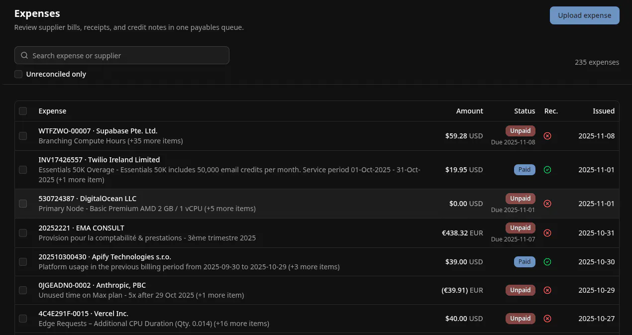Click unreconciled X icon for EMA CONSULT row
This screenshot has width=632, height=335.
pos(547,233)
